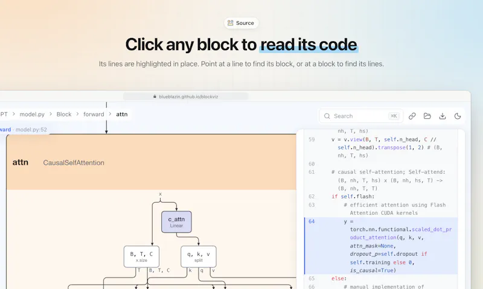Screen dimensions: 483x289
Task: Click the c_attn Linear block
Action: coord(176,222)
